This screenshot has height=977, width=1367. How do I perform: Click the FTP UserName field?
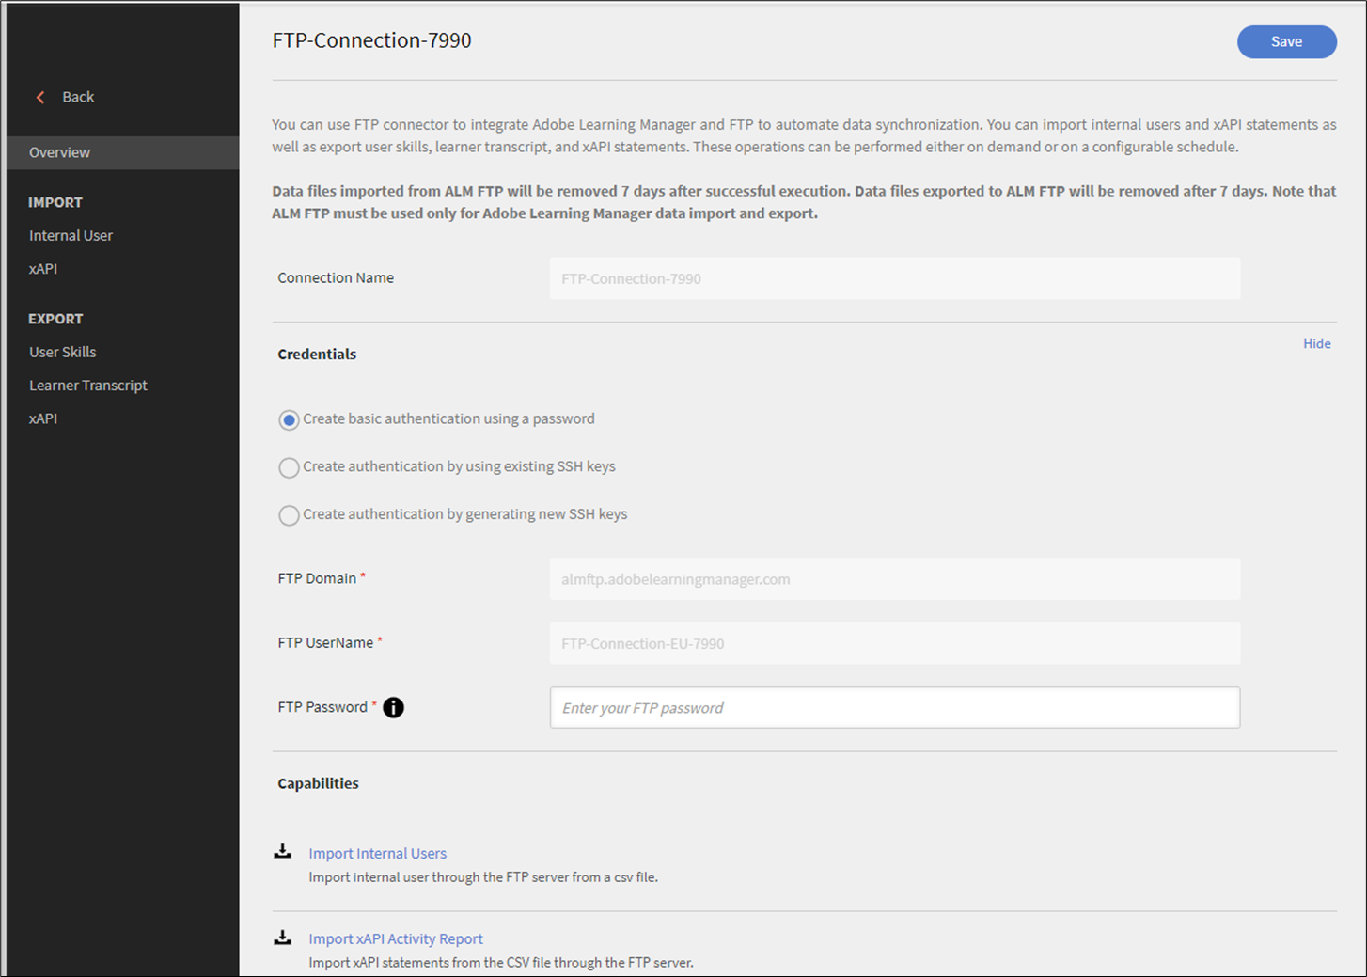tap(894, 644)
